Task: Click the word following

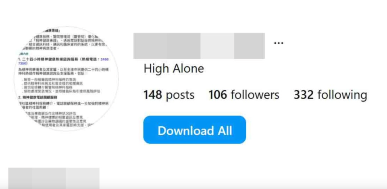Action: coord(342,95)
